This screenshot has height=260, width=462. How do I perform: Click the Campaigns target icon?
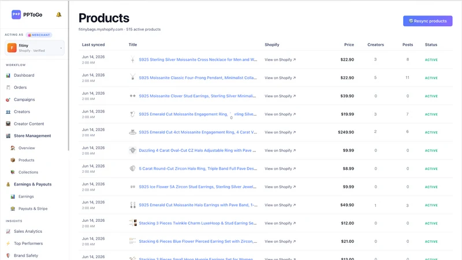pos(8,99)
